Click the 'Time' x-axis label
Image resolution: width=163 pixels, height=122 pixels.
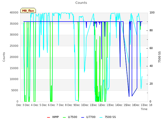point(144,109)
